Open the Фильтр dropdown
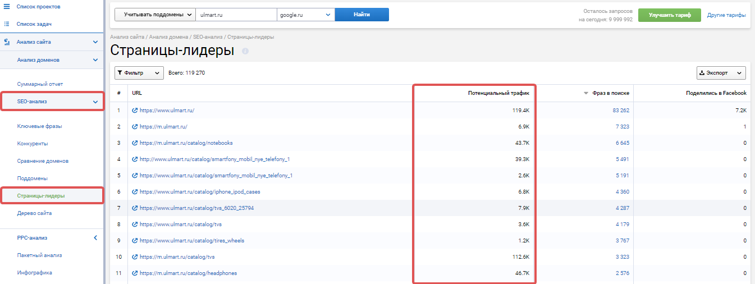755x284 pixels. (x=139, y=73)
